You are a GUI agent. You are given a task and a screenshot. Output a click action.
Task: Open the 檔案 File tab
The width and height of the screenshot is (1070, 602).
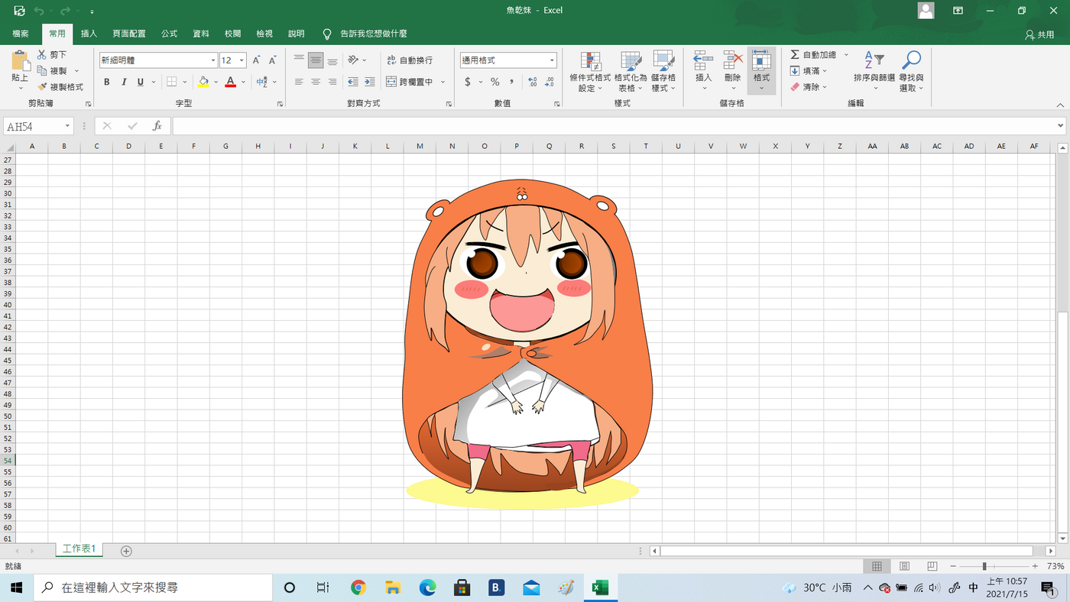click(x=21, y=34)
